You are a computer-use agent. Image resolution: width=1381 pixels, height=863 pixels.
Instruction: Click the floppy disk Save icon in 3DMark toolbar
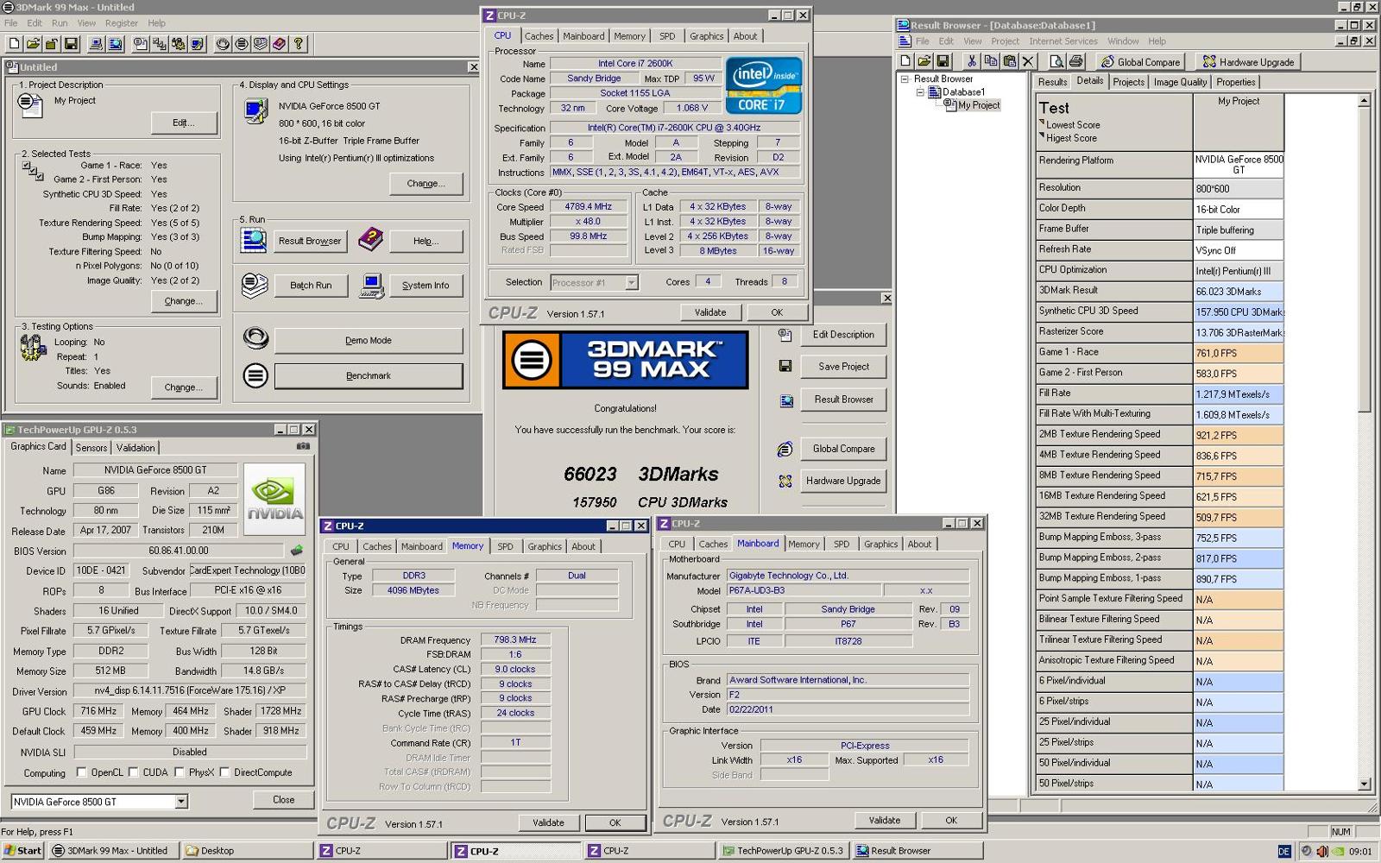[71, 43]
